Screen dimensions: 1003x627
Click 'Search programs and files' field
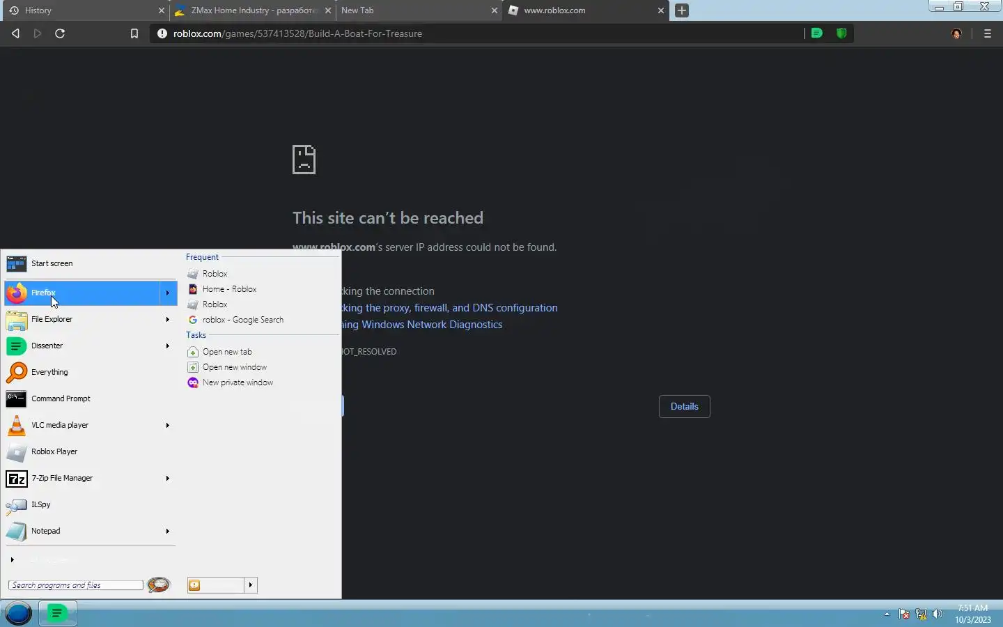pos(75,585)
